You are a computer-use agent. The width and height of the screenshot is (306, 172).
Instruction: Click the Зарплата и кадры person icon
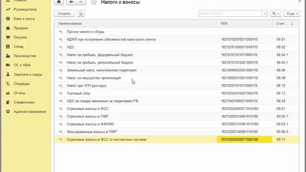click(x=8, y=75)
